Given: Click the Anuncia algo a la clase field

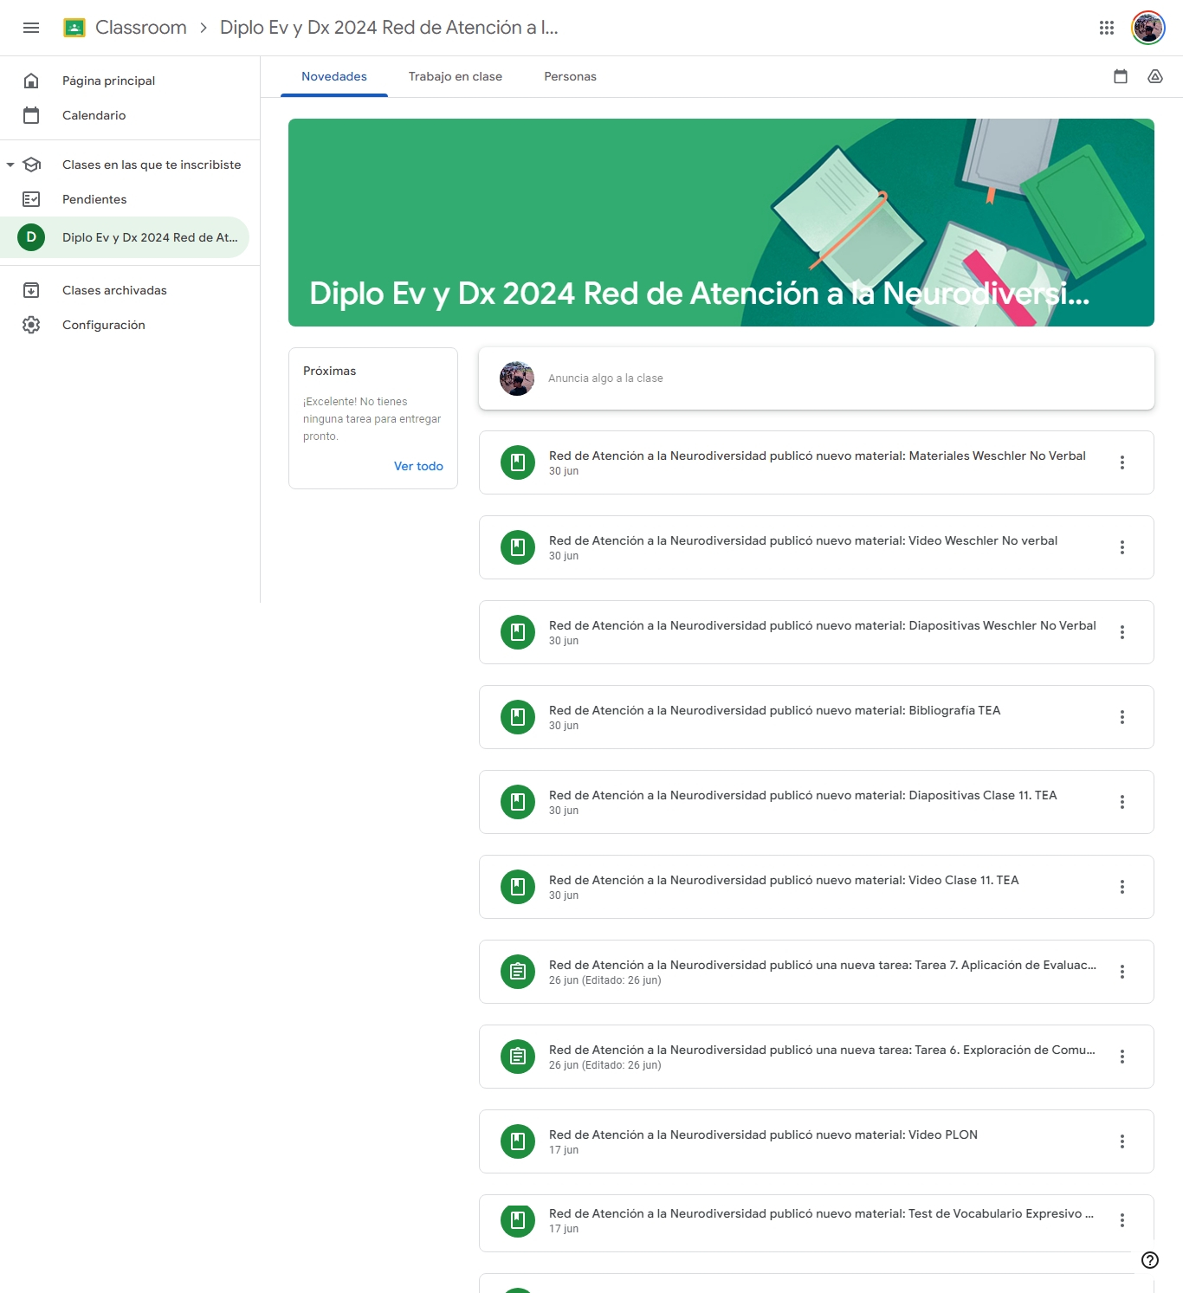Looking at the screenshot, I should [x=816, y=378].
